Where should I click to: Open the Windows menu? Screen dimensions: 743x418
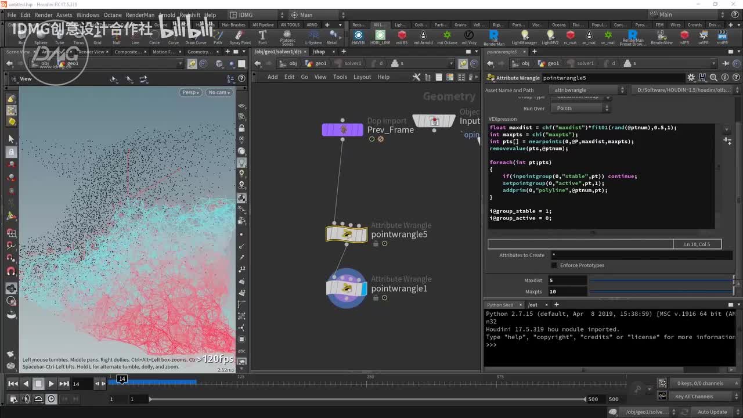point(88,15)
